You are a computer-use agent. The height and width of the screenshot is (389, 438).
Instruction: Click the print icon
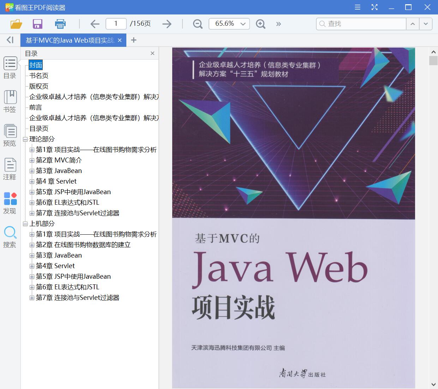coord(60,24)
